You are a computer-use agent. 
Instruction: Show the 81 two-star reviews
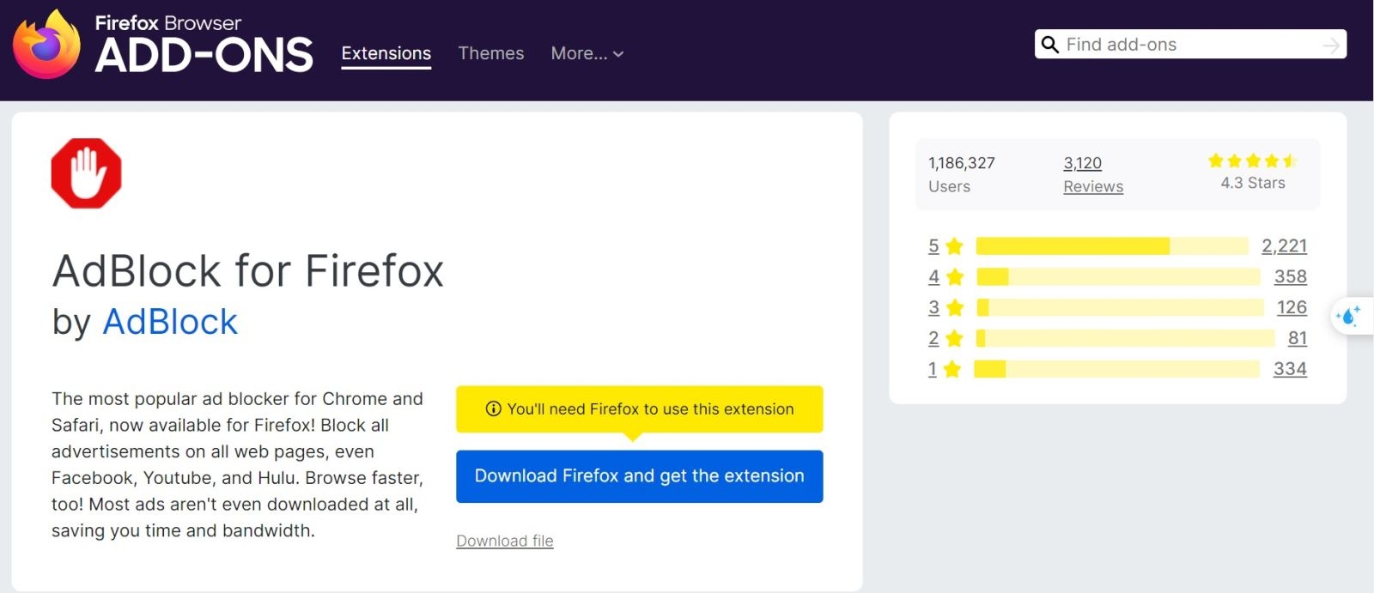tap(1297, 338)
